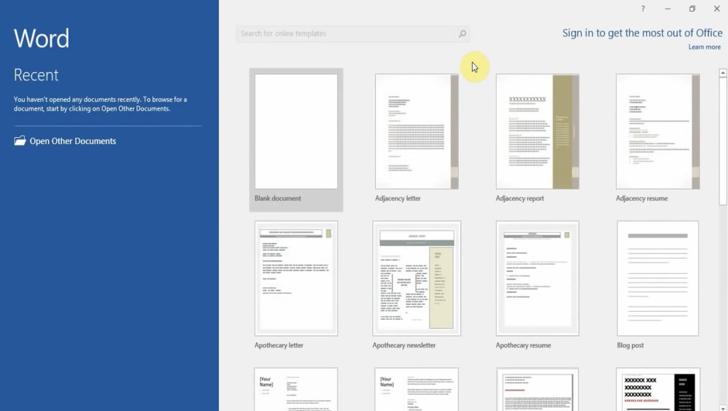The image size is (728, 411).
Task: Minimize the Word window
Action: coord(668,8)
